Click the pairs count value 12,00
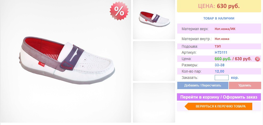The height and width of the screenshot is (125, 263). click(219, 71)
